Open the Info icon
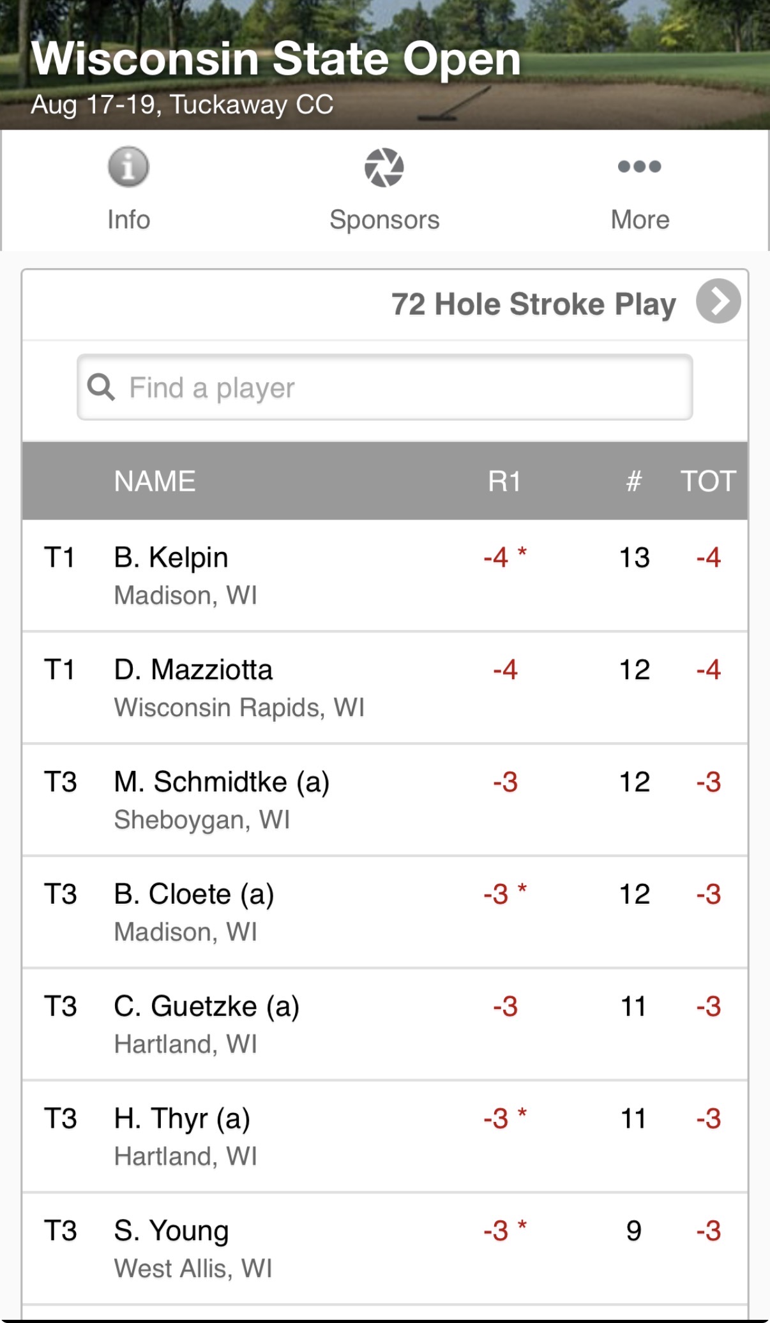770x1323 pixels. coord(128,167)
